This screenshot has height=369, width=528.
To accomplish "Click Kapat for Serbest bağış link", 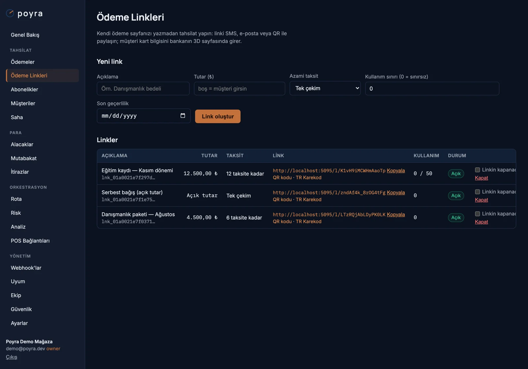I will 481,200.
